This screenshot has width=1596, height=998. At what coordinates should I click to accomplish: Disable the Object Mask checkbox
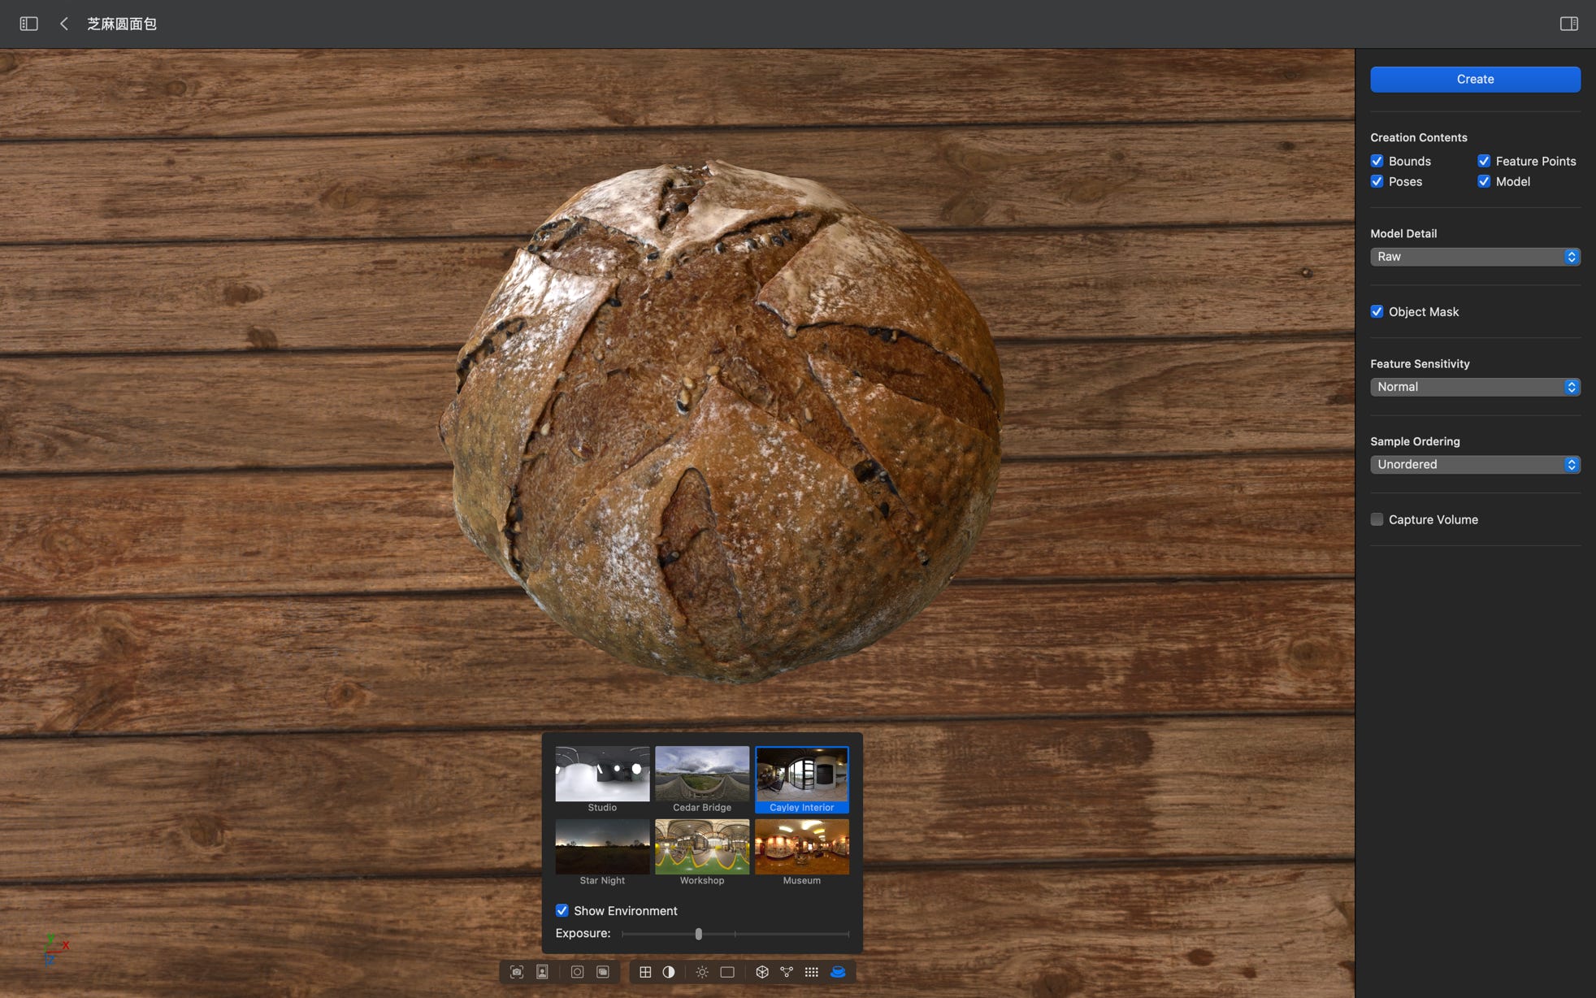click(x=1377, y=311)
